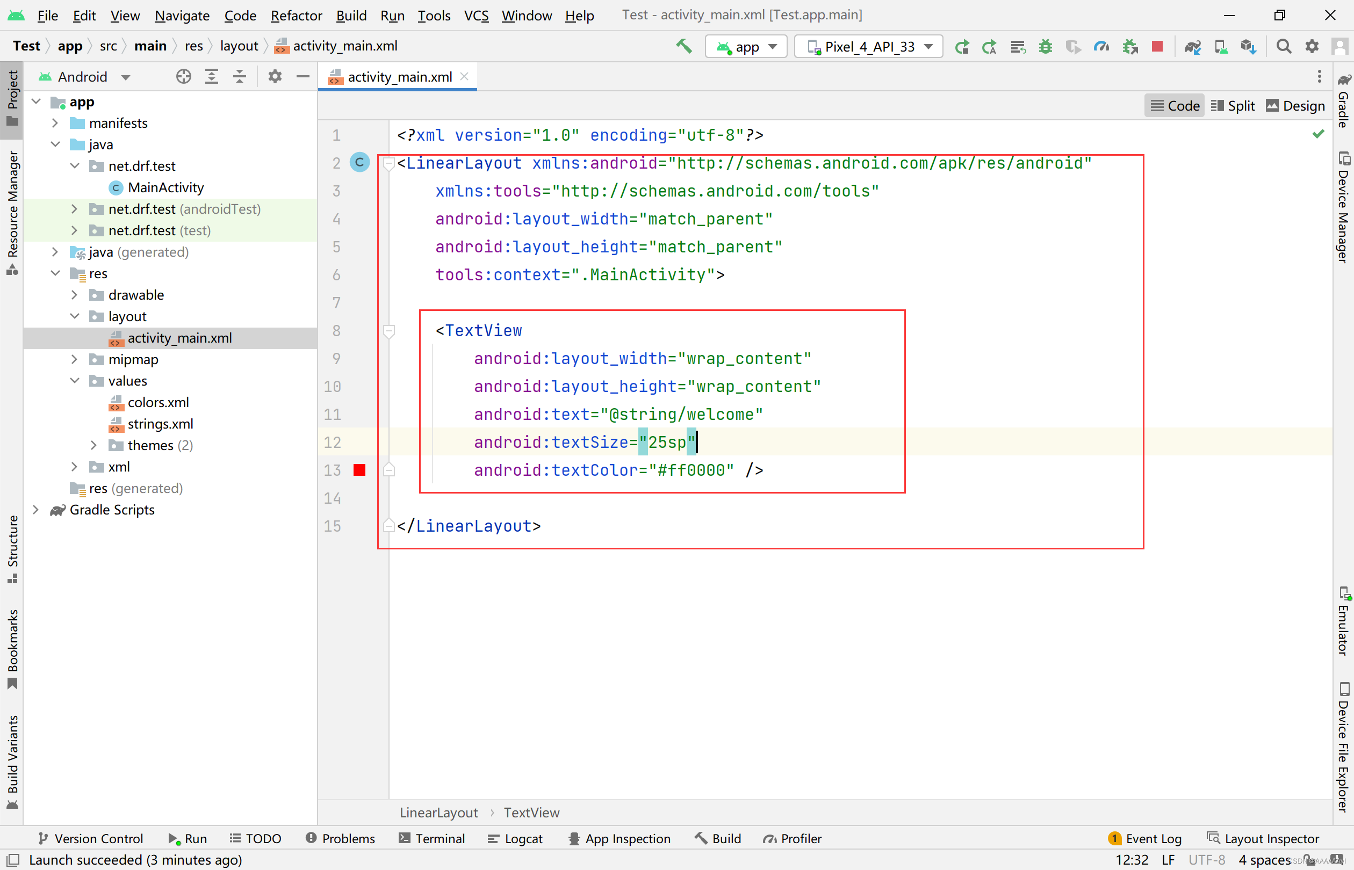Screen dimensions: 1354x870
Task: Switch editor to Split view mode
Action: tap(1233, 106)
